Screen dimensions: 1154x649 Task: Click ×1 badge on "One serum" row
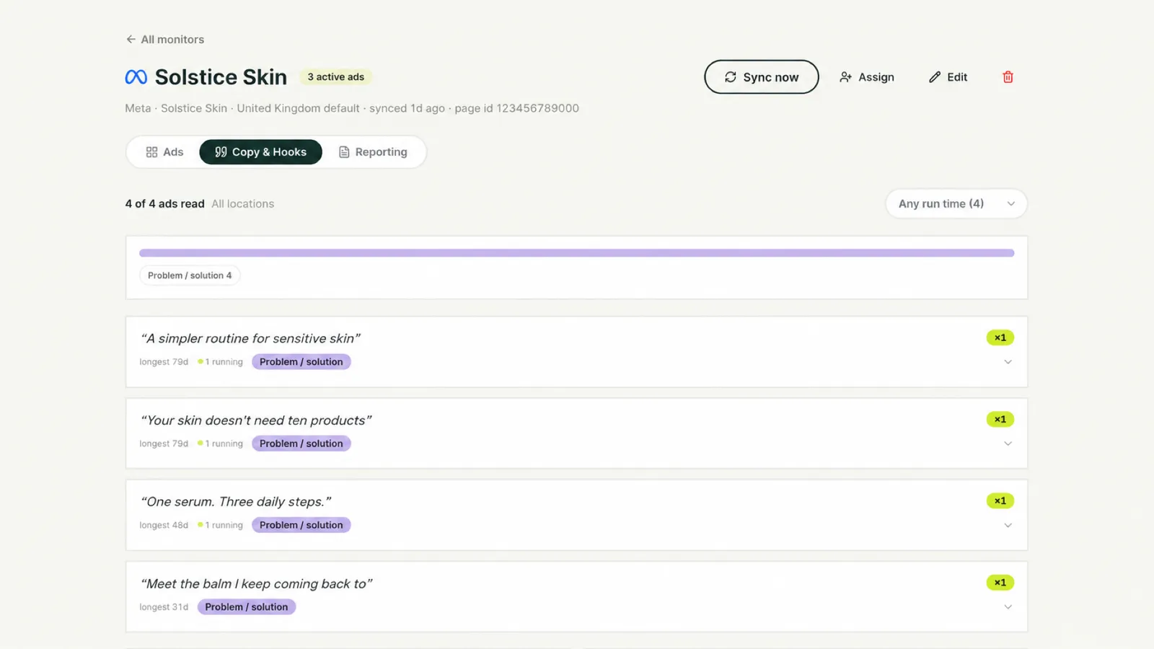coord(1000,500)
